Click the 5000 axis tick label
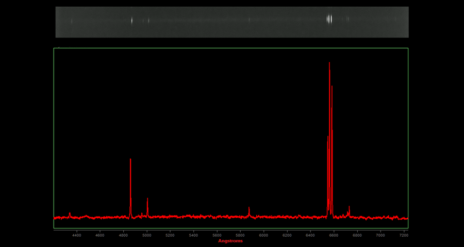464x247 pixels. pos(147,235)
